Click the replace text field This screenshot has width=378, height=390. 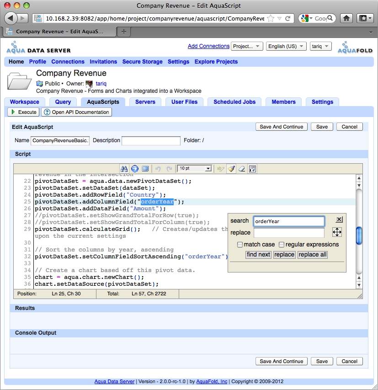pos(289,233)
